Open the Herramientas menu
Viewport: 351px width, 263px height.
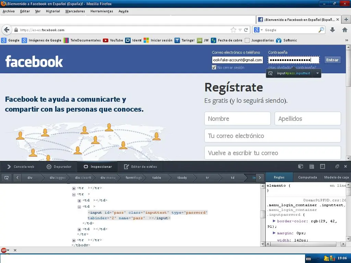tap(101, 11)
